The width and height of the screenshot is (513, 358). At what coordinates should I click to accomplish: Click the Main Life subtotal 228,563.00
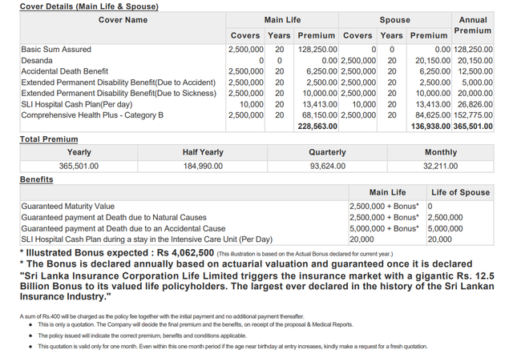[317, 127]
